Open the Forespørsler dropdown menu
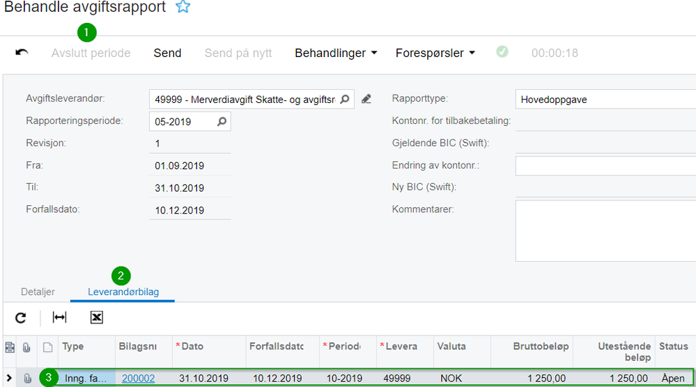 click(435, 53)
